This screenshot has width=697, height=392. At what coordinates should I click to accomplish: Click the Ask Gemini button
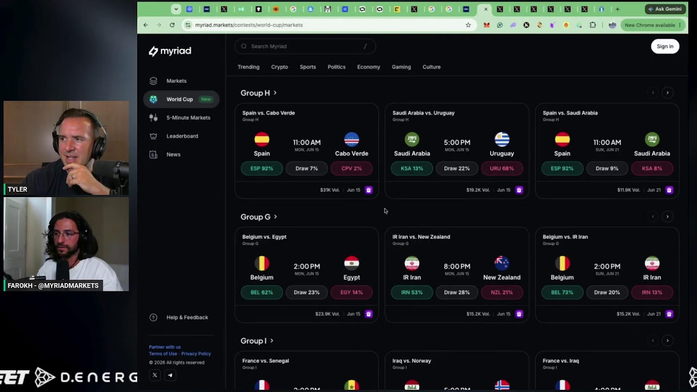pyautogui.click(x=665, y=9)
